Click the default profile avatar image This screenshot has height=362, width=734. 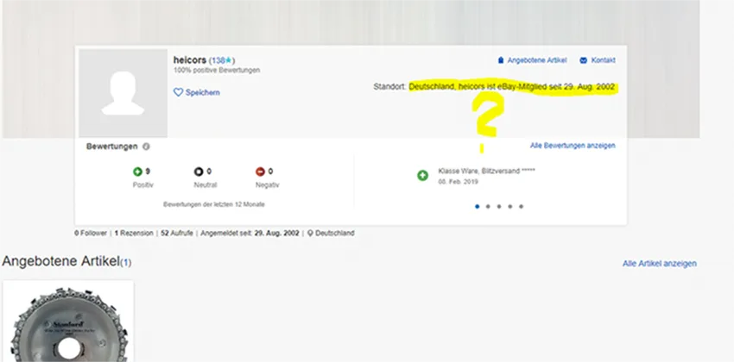click(x=123, y=93)
